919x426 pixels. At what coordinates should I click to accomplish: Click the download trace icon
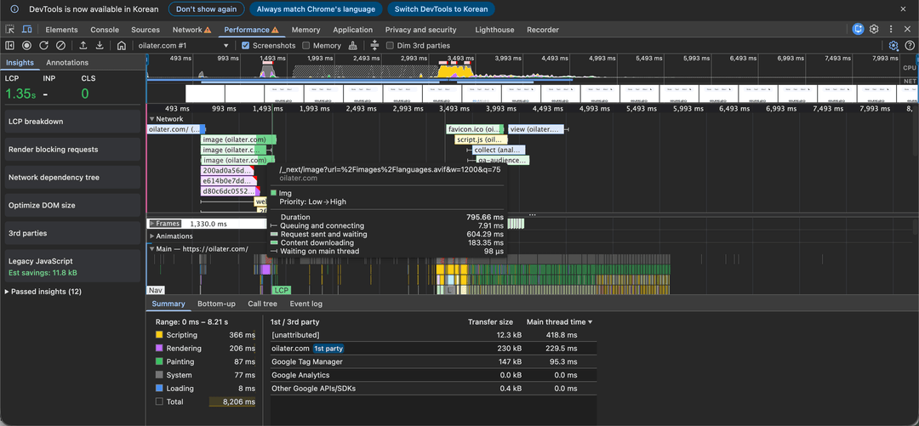tap(100, 45)
